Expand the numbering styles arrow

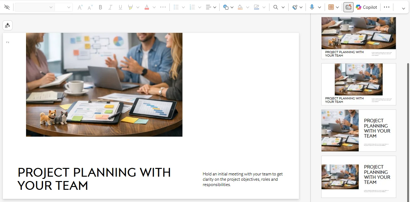200,7
